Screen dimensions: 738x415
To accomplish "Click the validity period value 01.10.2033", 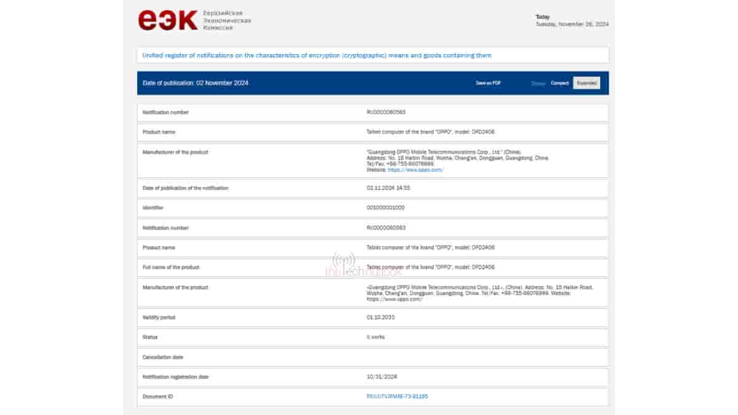I will tap(380, 317).
